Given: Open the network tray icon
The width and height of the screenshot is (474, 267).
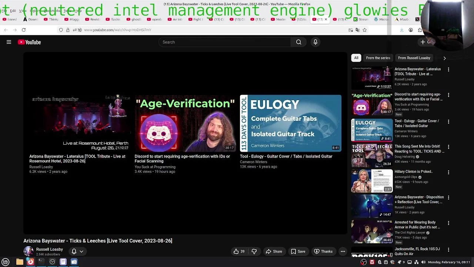Looking at the screenshot, I should [417, 262].
